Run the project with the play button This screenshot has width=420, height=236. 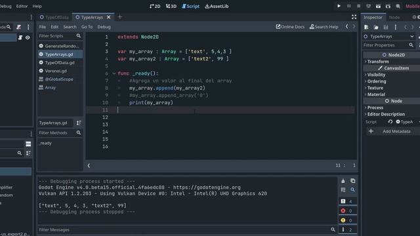click(x=339, y=6)
